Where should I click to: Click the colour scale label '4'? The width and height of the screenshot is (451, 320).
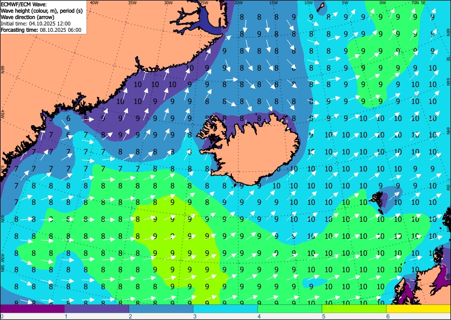(x=259, y=316)
